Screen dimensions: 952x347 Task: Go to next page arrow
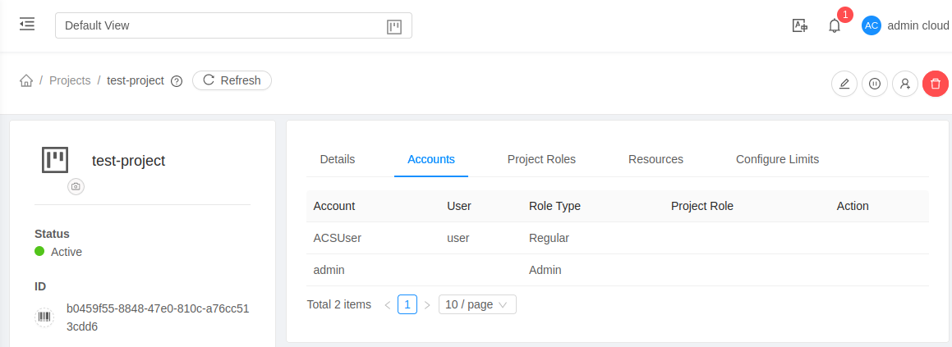tap(427, 304)
